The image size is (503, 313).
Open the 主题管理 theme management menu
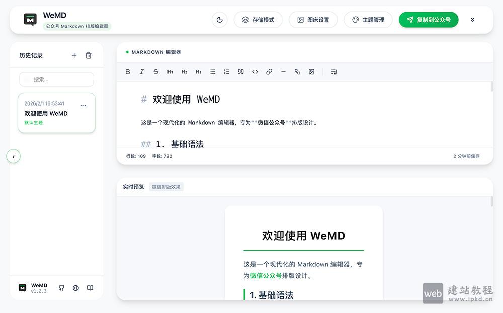[368, 19]
